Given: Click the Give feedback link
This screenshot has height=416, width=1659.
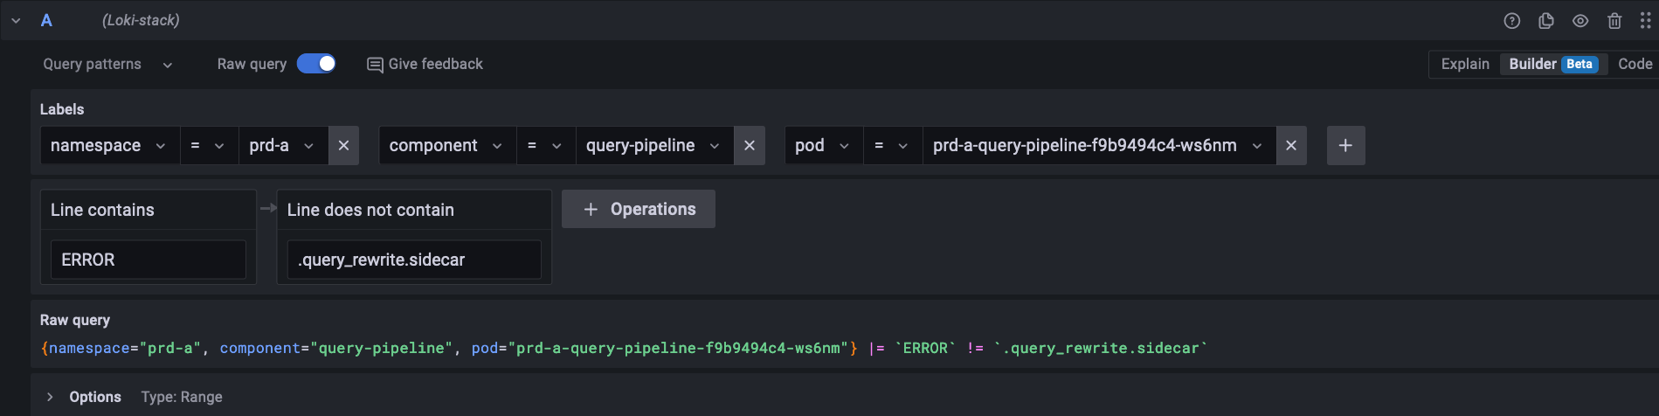Looking at the screenshot, I should (425, 64).
